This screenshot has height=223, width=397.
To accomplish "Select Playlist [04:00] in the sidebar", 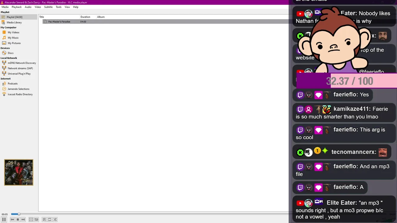I will (x=19, y=17).
